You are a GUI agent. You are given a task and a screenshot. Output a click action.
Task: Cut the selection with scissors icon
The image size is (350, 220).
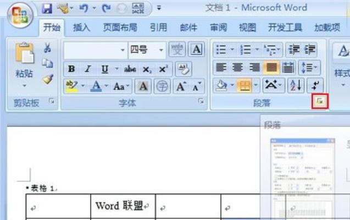tap(47, 47)
